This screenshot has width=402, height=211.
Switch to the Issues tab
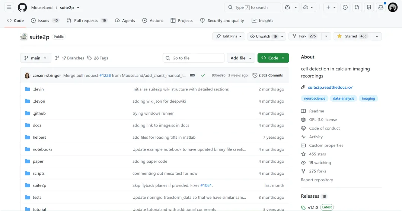pyautogui.click(x=45, y=20)
